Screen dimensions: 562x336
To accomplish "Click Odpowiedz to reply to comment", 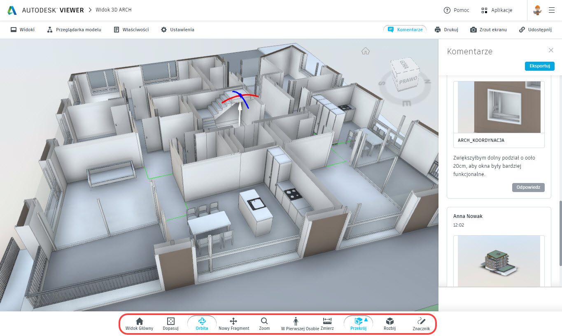I will click(528, 188).
